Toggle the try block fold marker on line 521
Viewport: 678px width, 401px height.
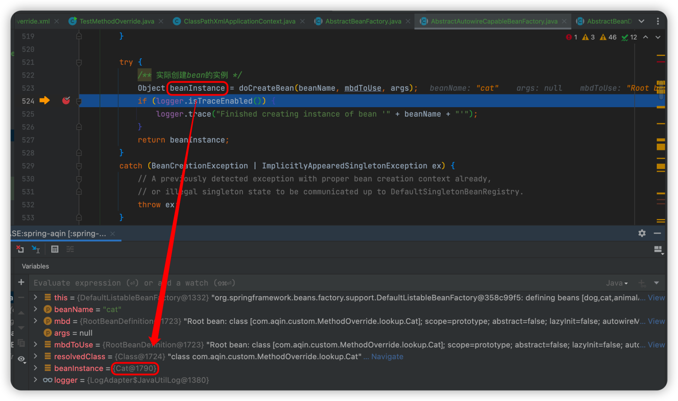coord(79,62)
